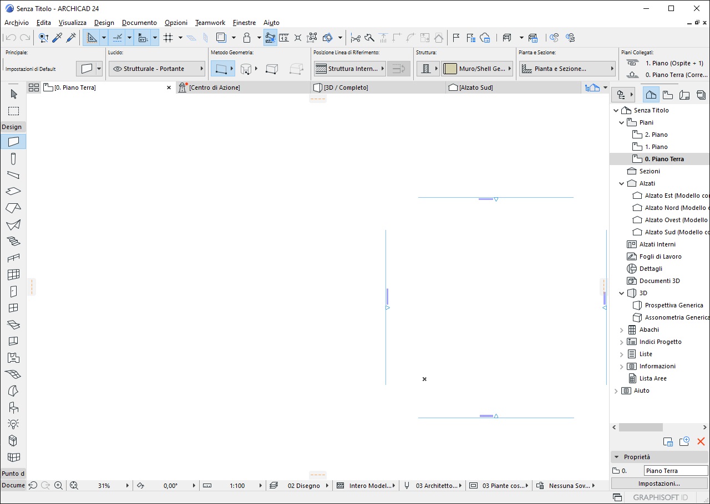Viewport: 710px width, 504px height.
Task: Click the Navigator horizontal scrollbar
Action: 641,428
